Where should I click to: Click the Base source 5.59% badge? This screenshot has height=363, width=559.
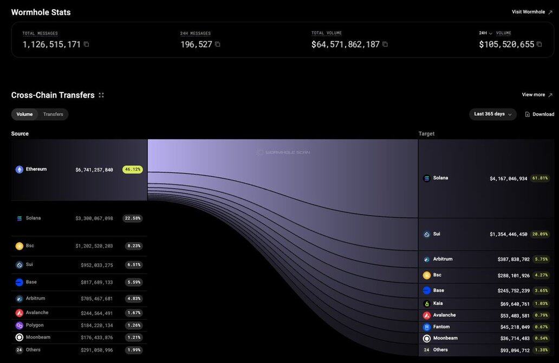(x=134, y=282)
